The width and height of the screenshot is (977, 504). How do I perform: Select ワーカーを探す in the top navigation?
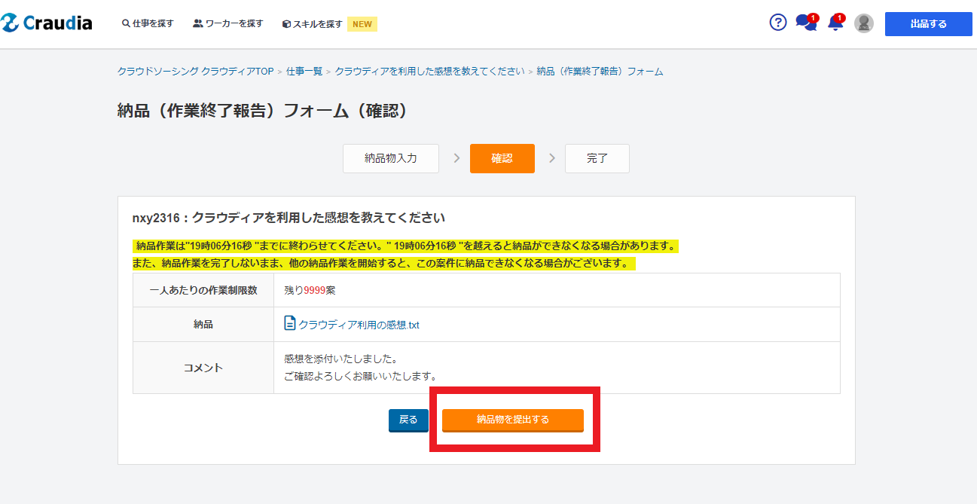tap(228, 23)
